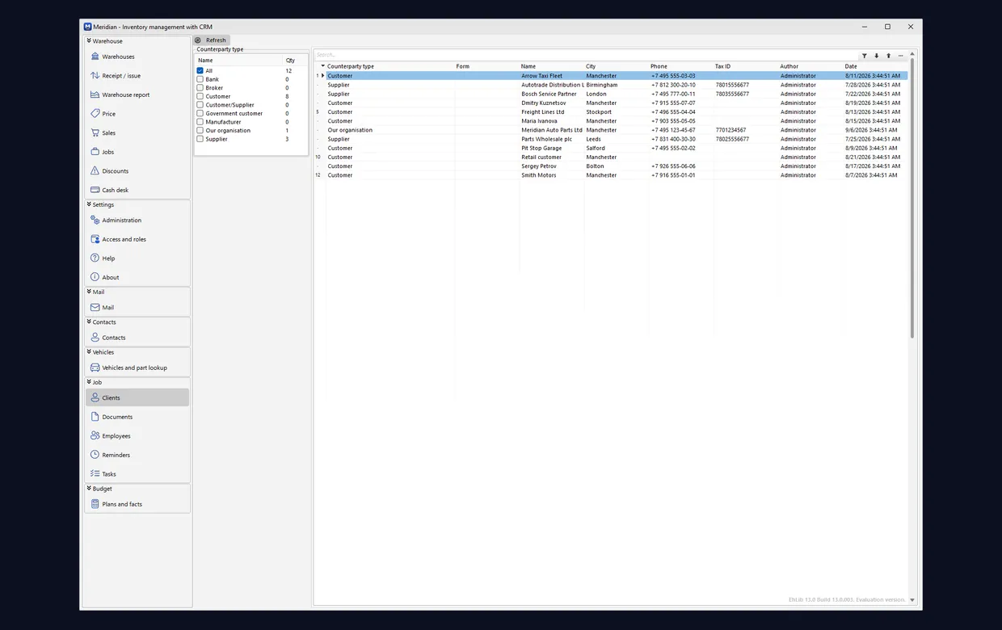The height and width of the screenshot is (630, 1002).
Task: Collapse the Vehicles group chevron
Action: coord(89,352)
